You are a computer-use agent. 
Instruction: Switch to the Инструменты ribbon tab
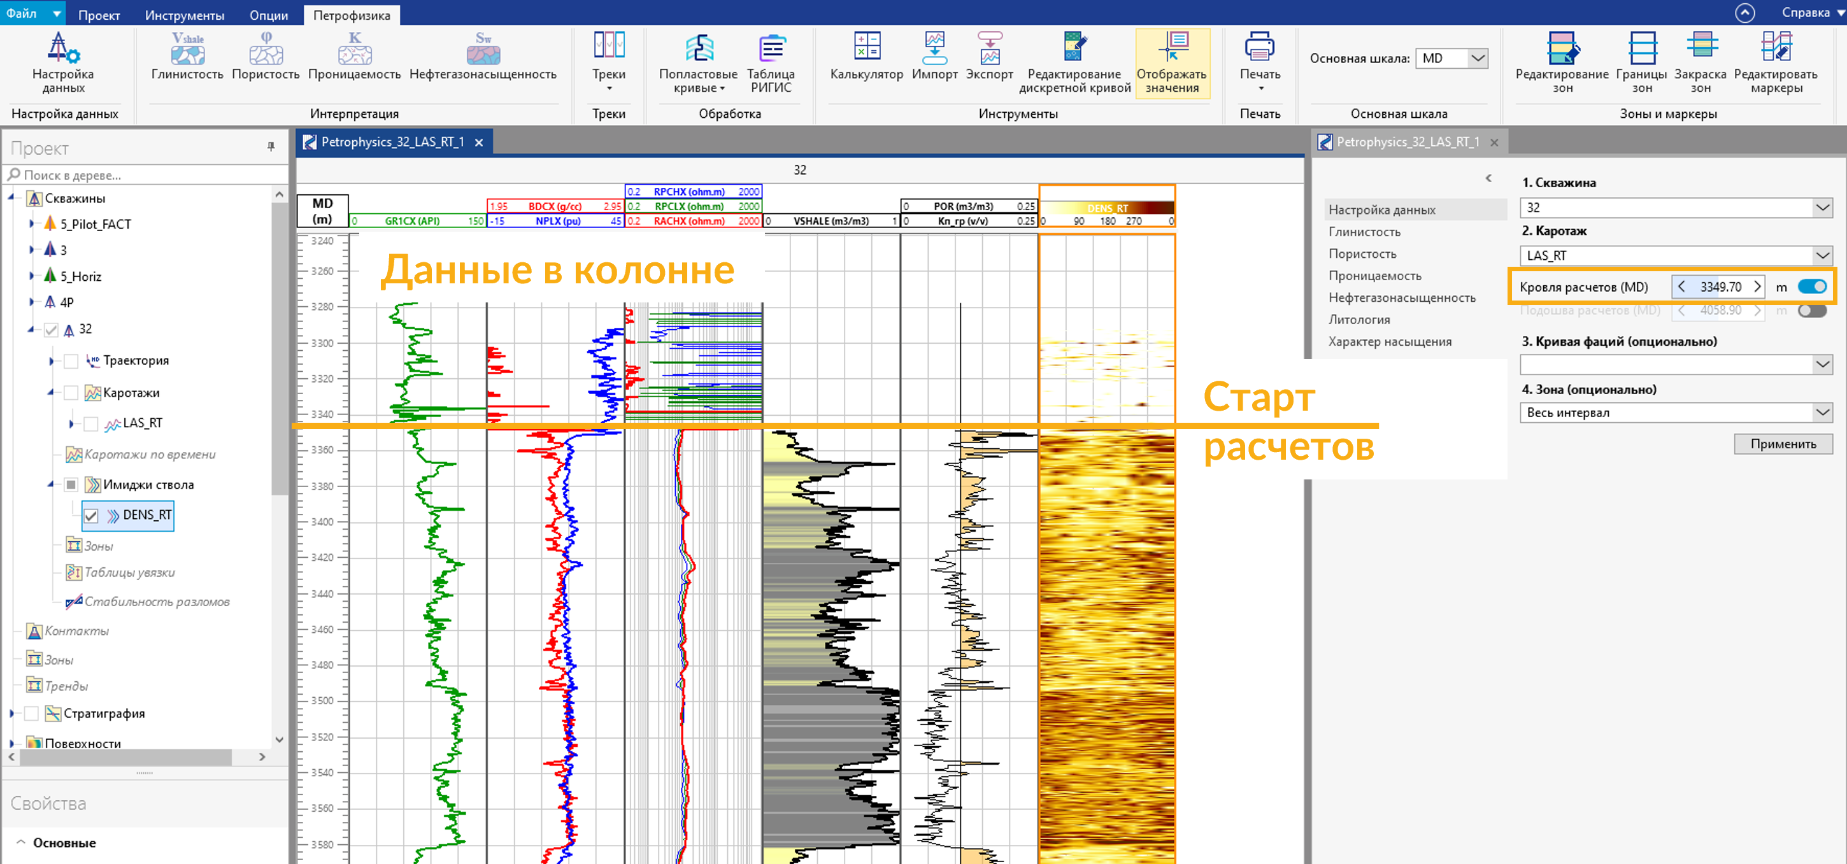pos(184,15)
